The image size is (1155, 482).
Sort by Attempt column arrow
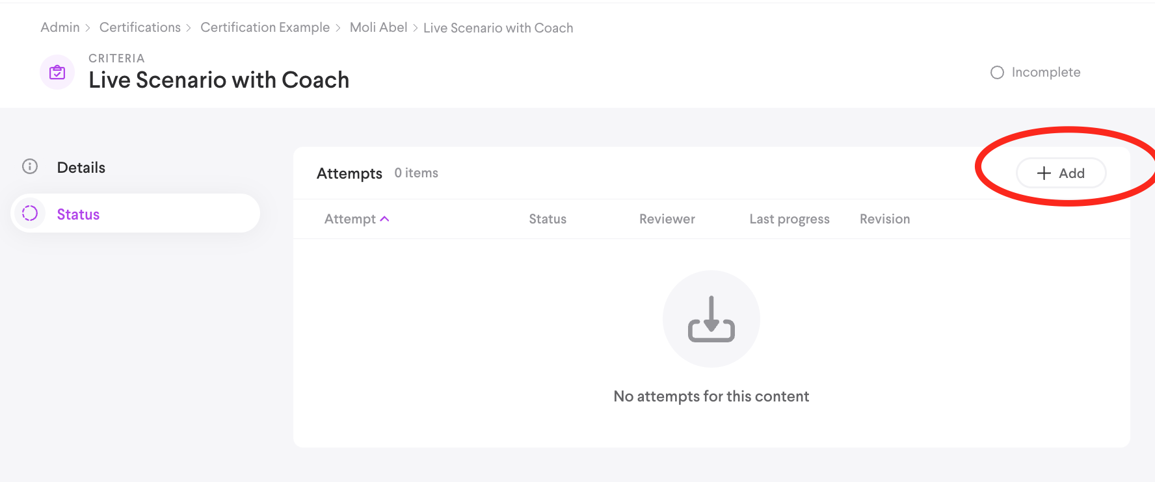(x=385, y=219)
